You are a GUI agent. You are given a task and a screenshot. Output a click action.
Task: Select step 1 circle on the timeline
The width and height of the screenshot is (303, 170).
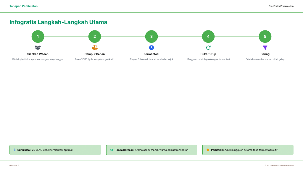38,37
